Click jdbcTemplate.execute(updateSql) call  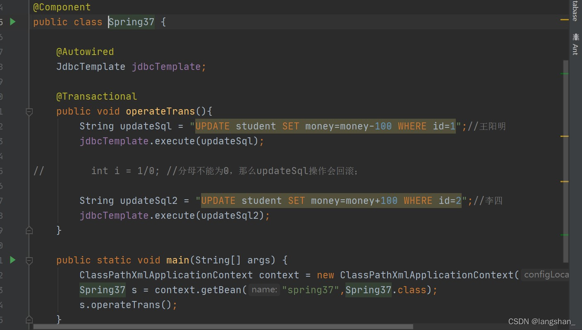click(x=172, y=141)
